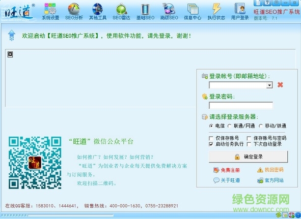301x219 pixels.
Task: Uncheck 启动任务执行 checkbox
Action: click(226, 144)
